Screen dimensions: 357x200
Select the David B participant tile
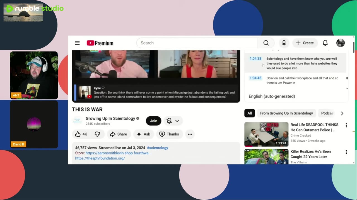(34, 124)
